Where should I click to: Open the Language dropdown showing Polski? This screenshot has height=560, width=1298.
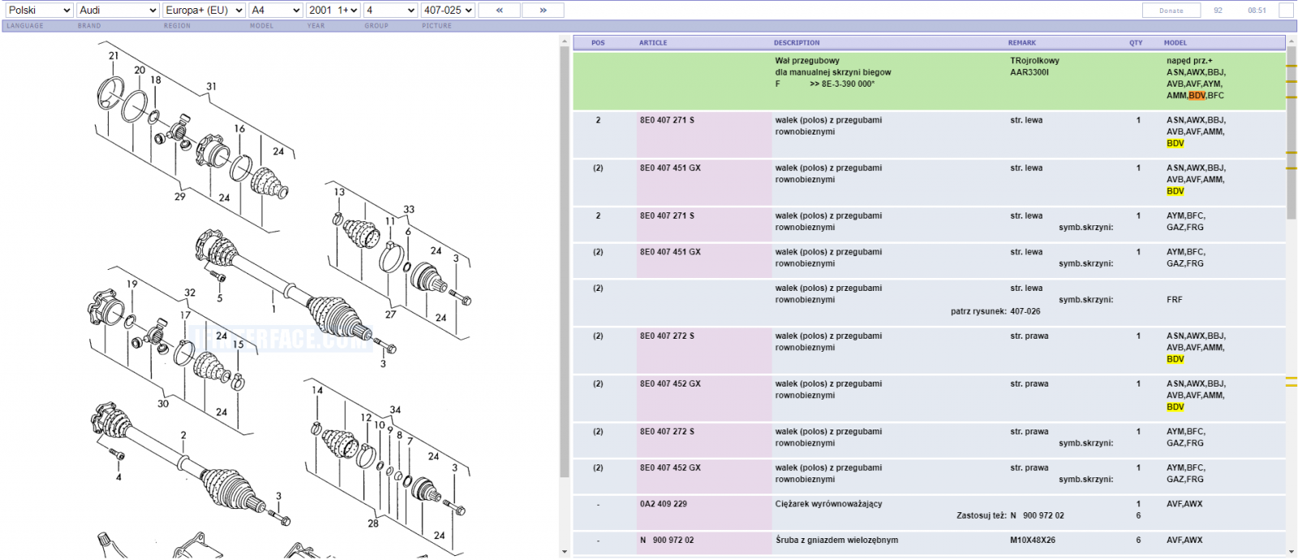click(39, 11)
